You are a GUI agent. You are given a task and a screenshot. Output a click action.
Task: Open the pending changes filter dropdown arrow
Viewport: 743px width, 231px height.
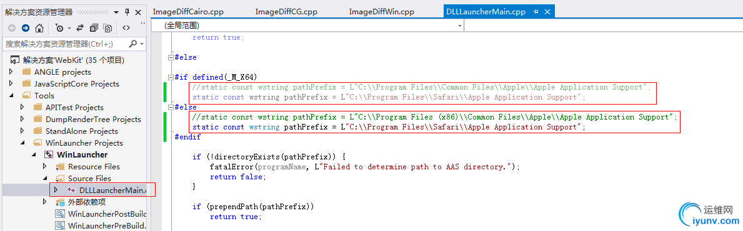[x=69, y=29]
